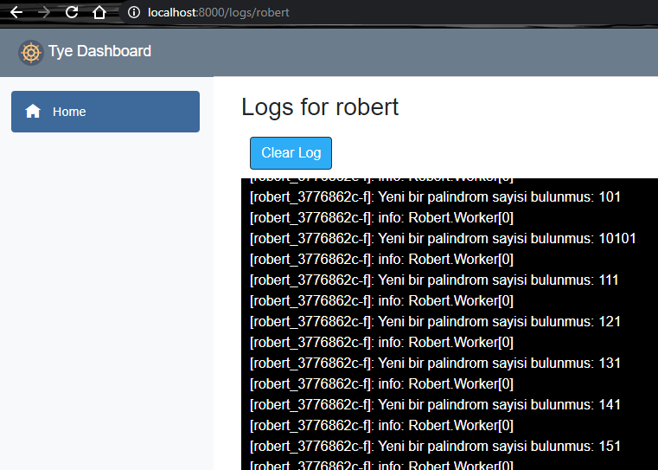Viewport: 658px width, 470px height.
Task: Open the Tye Dashboard title link
Action: tap(99, 52)
